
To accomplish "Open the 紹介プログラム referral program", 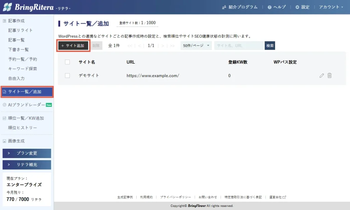I will pyautogui.click(x=240, y=7).
